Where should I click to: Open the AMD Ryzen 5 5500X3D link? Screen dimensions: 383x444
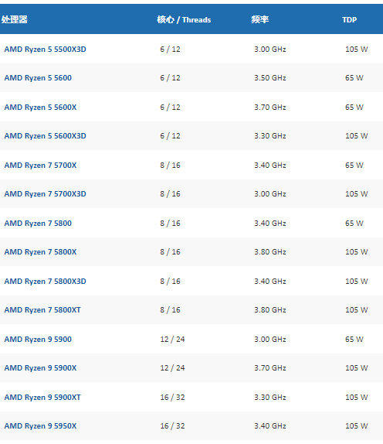click(46, 50)
